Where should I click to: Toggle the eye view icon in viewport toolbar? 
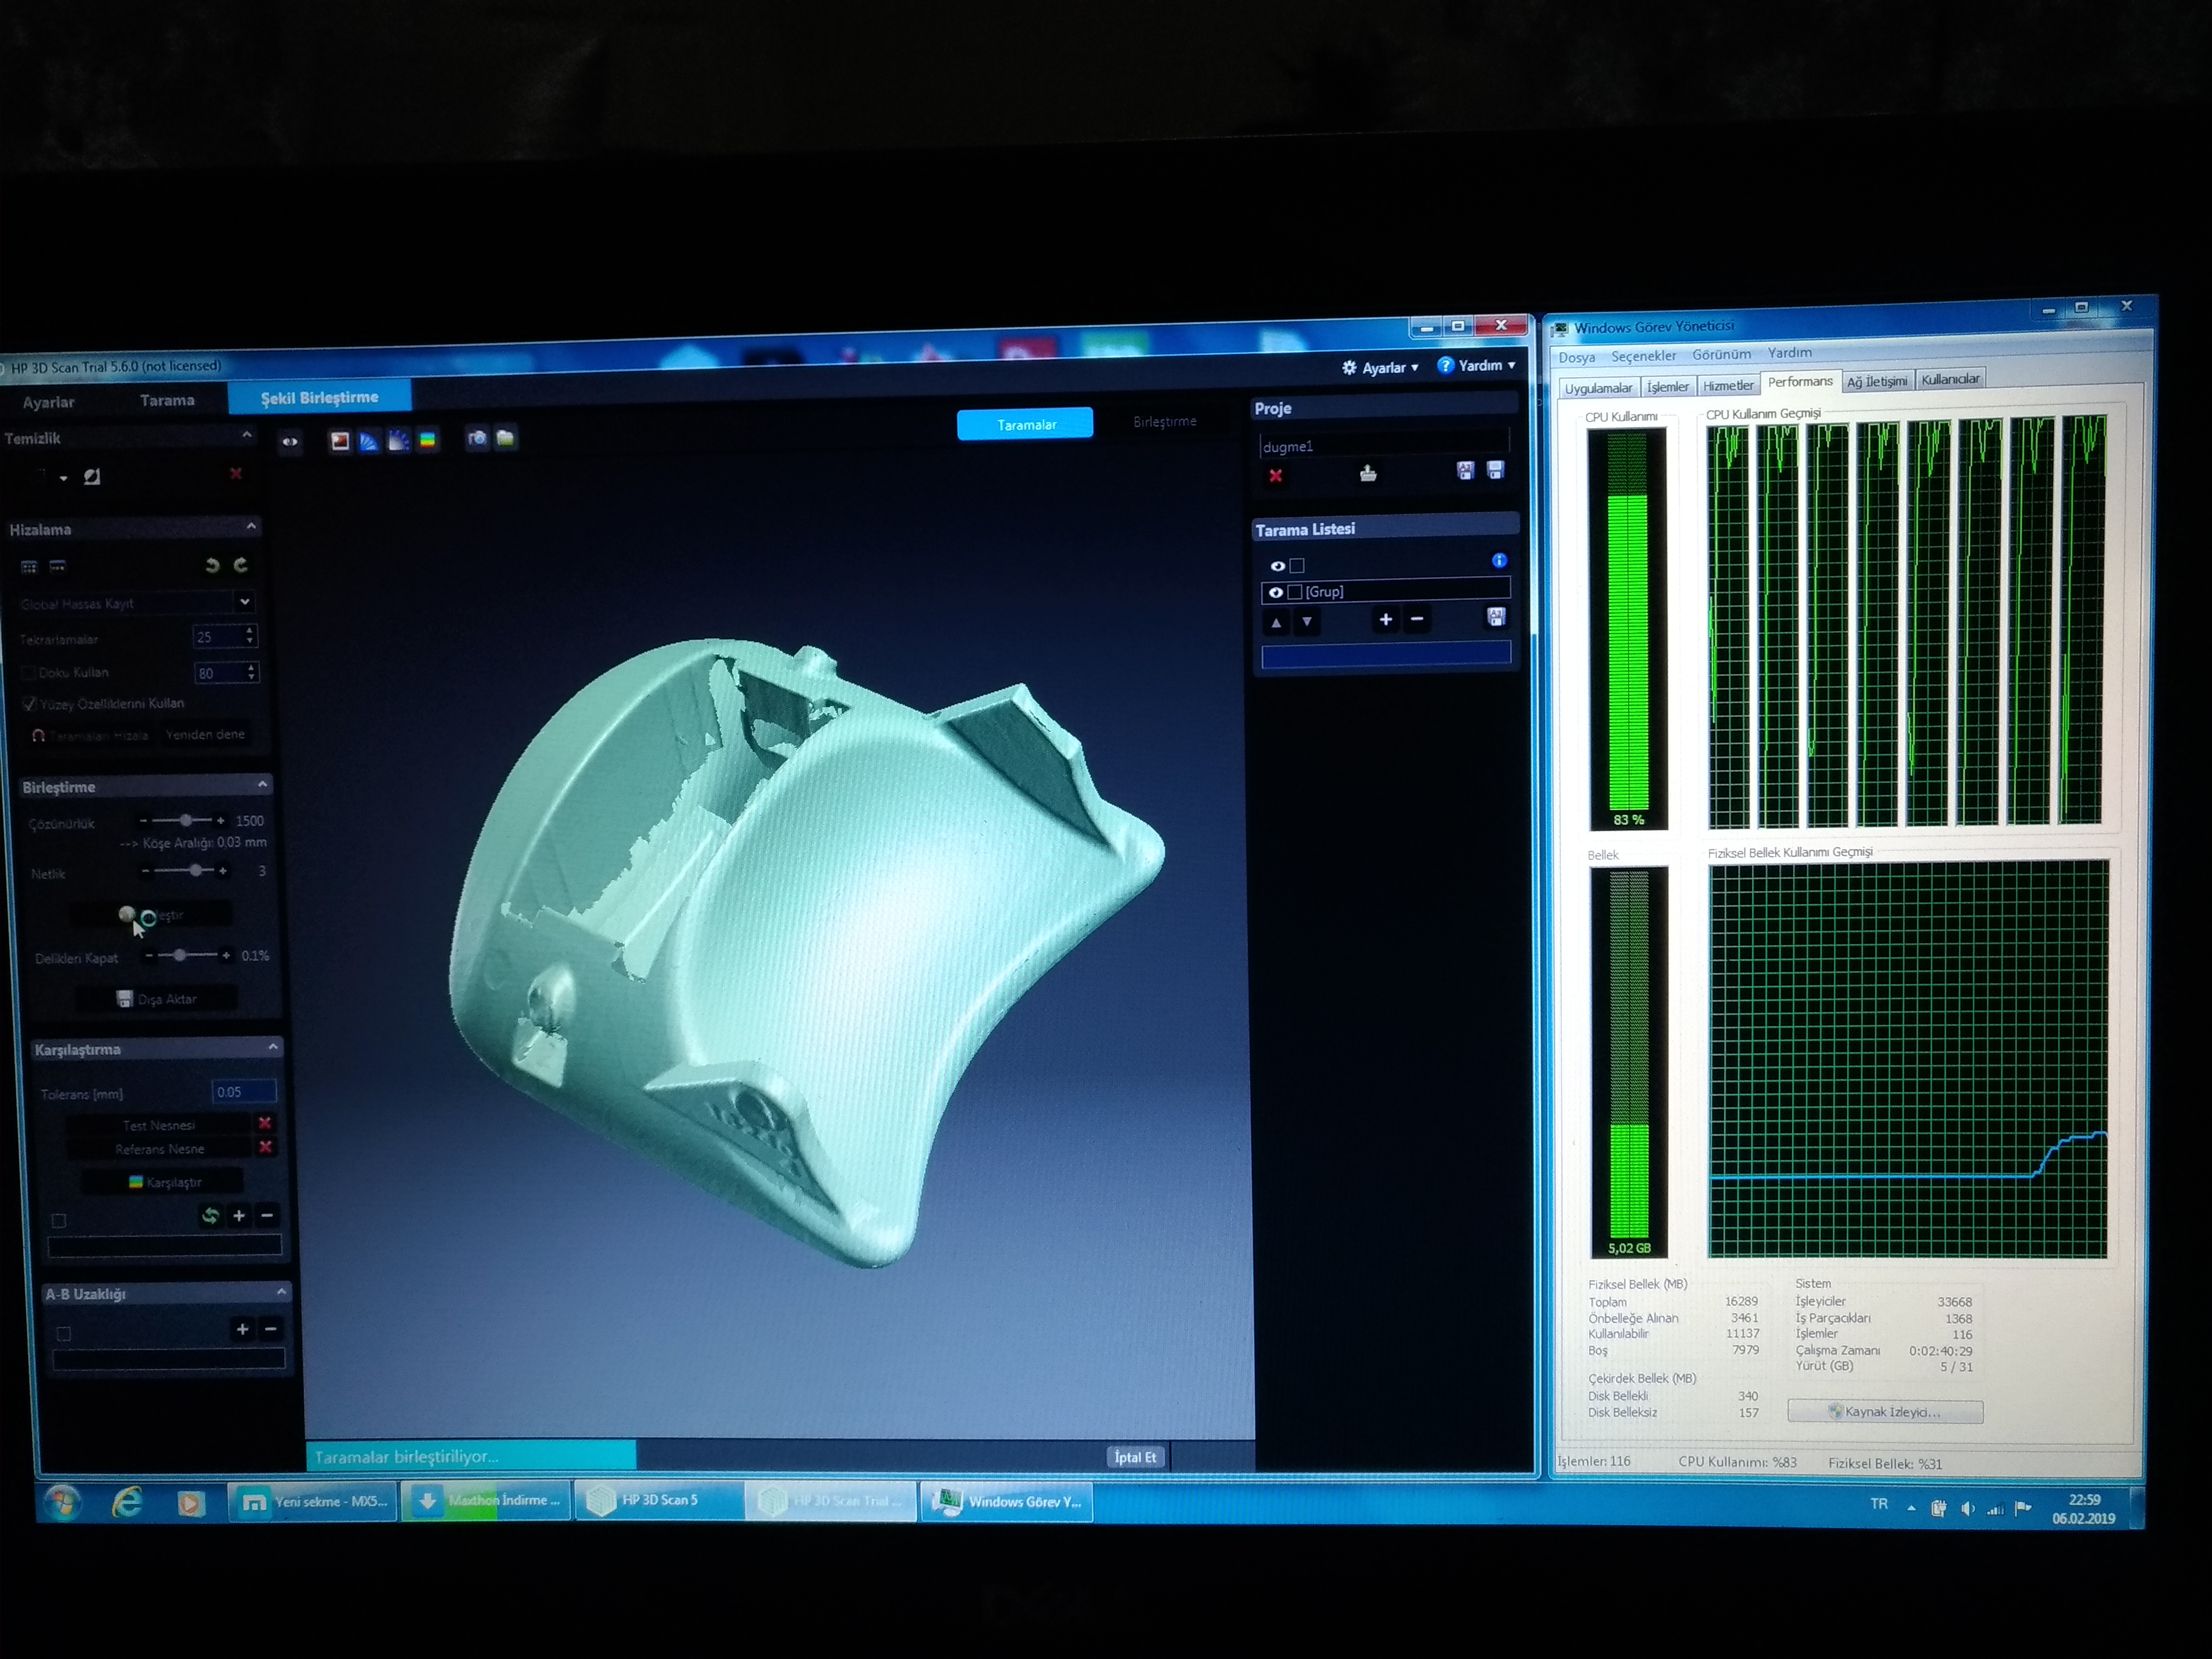[290, 441]
